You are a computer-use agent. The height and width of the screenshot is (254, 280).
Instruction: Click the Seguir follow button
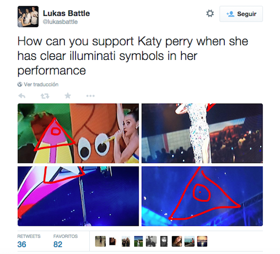pos(241,14)
